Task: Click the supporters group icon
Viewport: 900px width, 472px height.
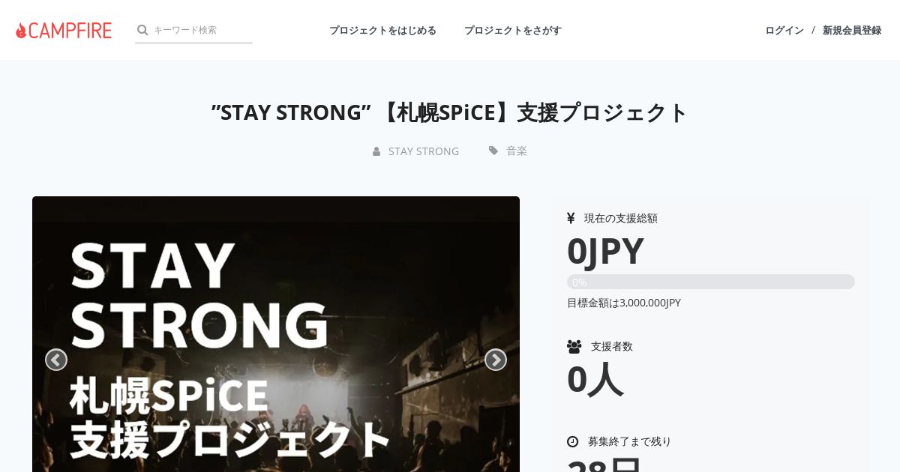Action: [x=574, y=346]
